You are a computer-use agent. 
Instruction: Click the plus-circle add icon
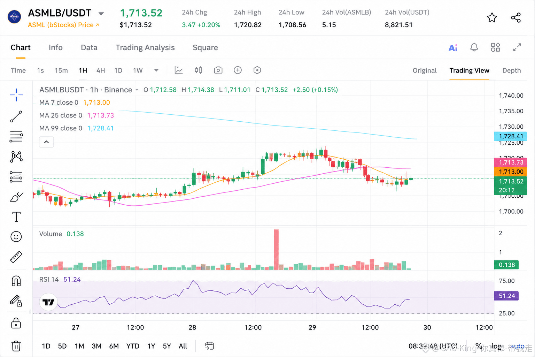click(x=238, y=70)
